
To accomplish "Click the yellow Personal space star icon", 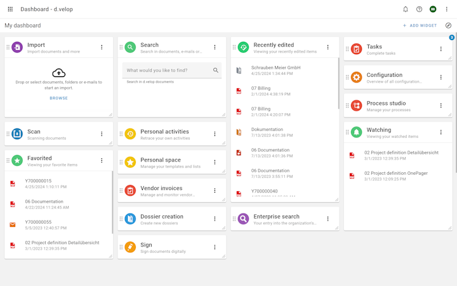I will click(x=130, y=162).
